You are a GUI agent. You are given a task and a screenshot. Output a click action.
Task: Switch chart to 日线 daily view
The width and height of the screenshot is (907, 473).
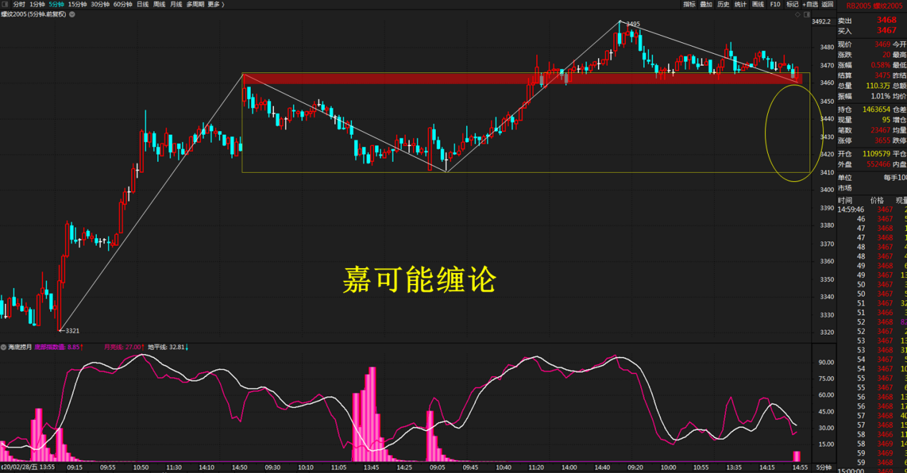pyautogui.click(x=142, y=4)
